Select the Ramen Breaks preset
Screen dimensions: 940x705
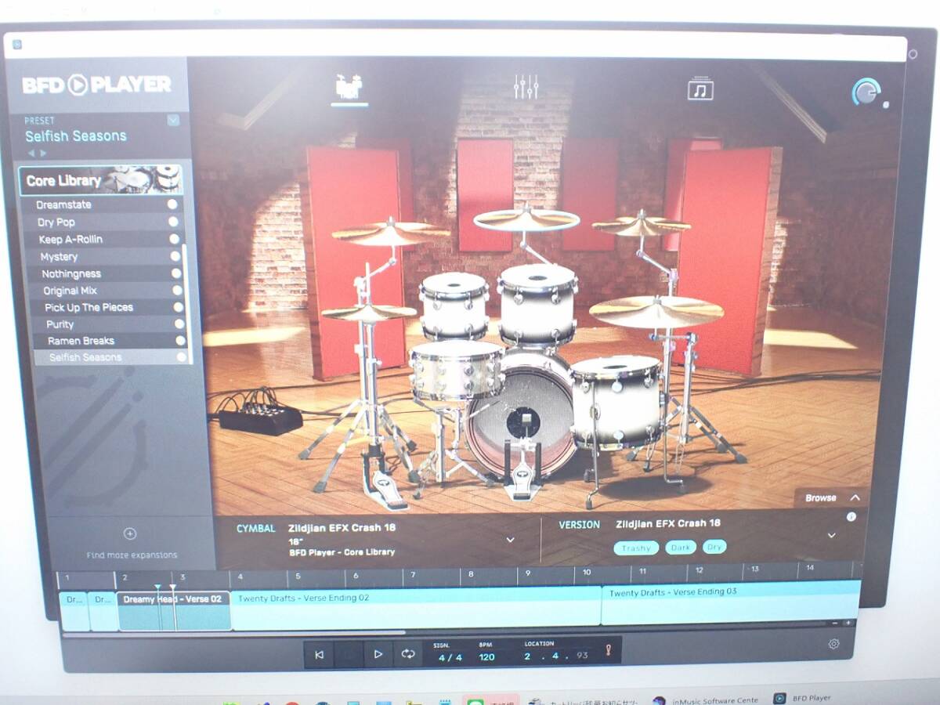(x=110, y=341)
